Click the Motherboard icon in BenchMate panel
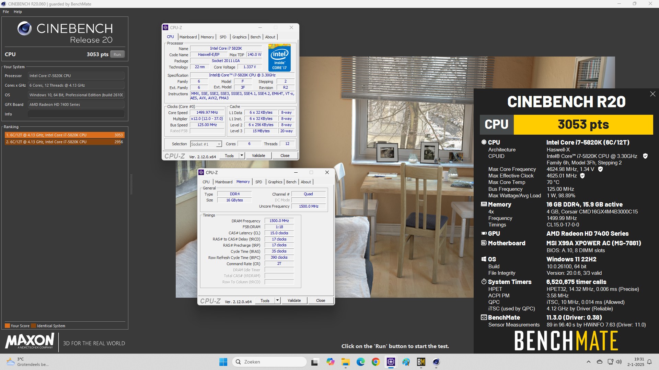This screenshot has height=370, width=659. [x=484, y=243]
